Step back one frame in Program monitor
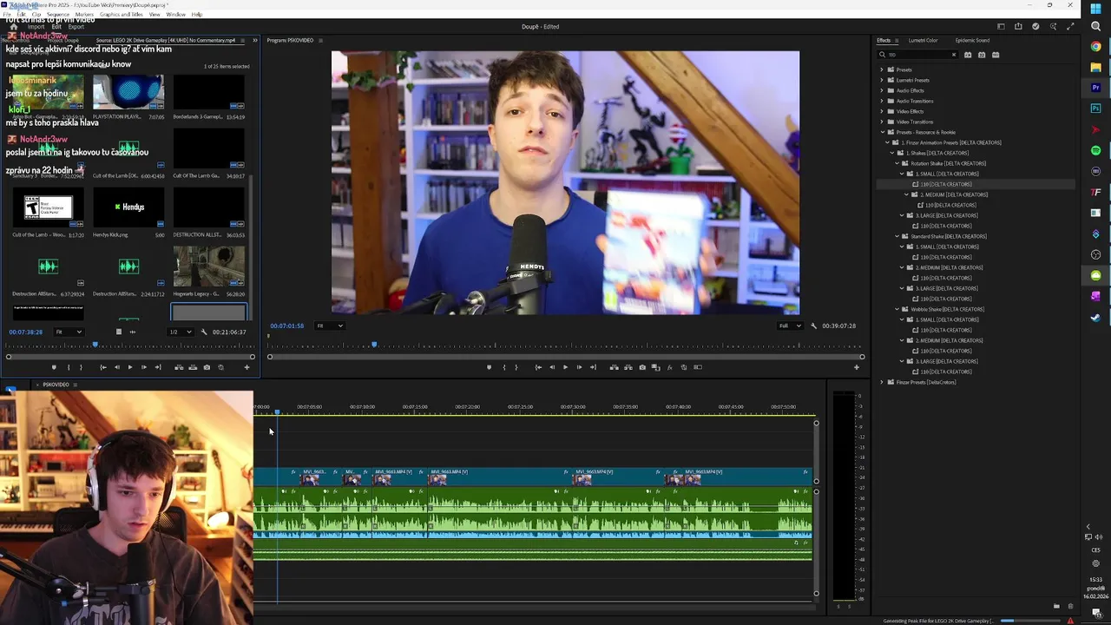 click(551, 367)
